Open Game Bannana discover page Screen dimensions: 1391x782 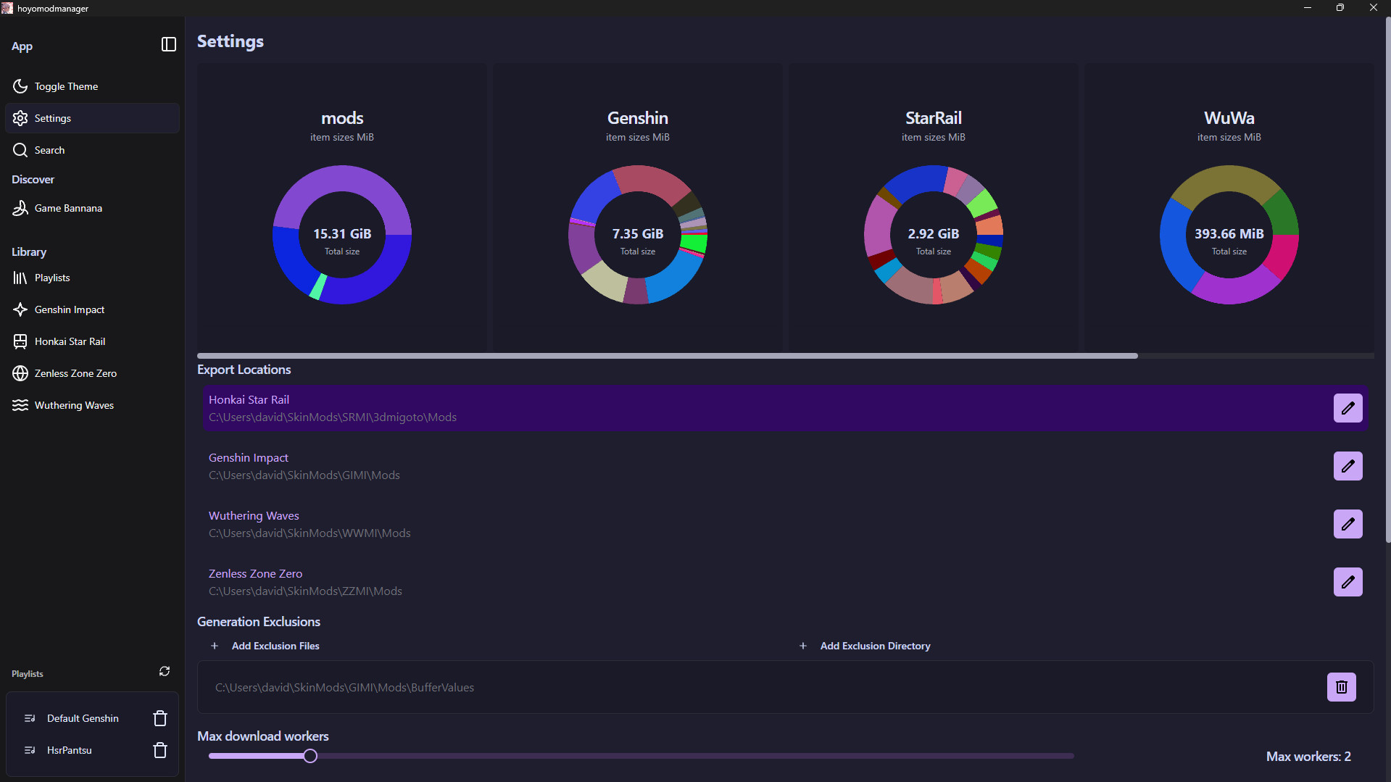68,208
